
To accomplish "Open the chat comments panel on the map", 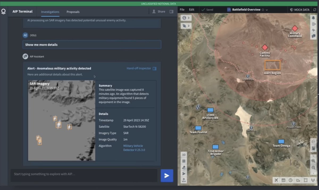I will (x=313, y=36).
